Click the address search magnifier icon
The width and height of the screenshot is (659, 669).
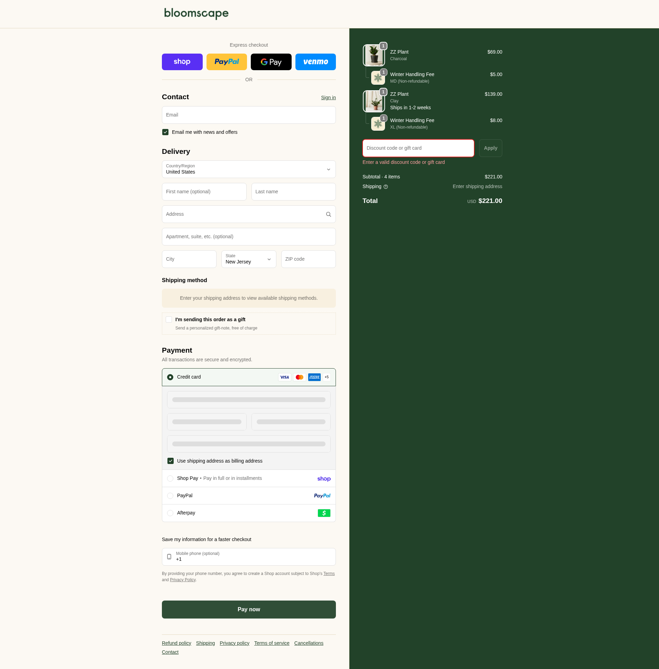pos(328,214)
